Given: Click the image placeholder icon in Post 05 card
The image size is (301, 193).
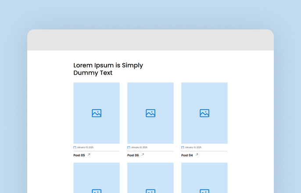Looking at the screenshot, I should (x=97, y=113).
